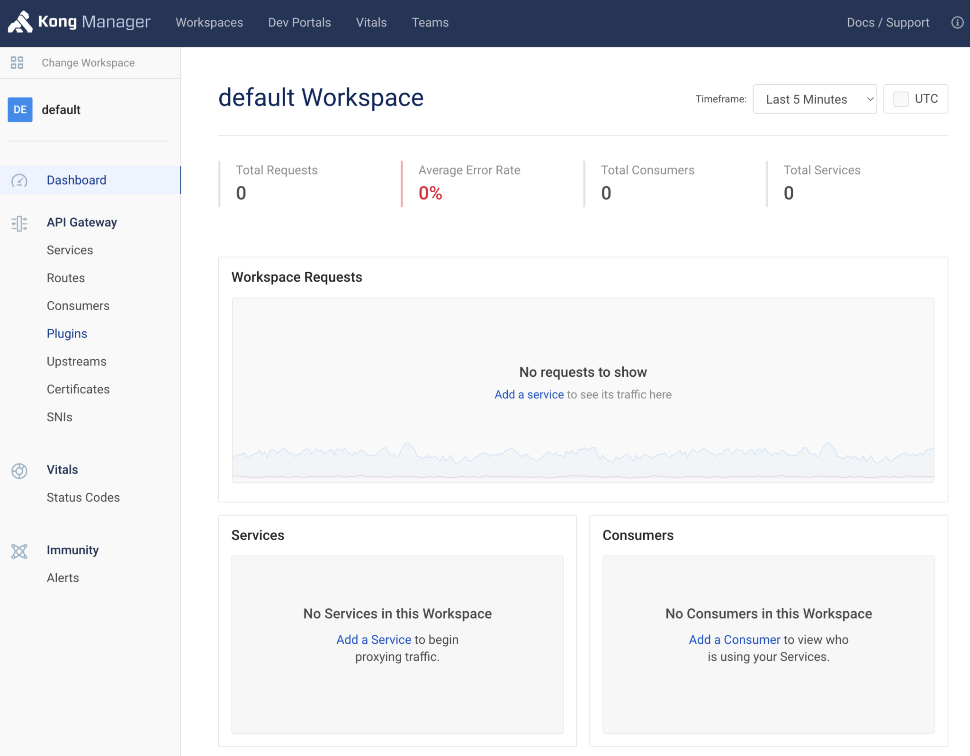The width and height of the screenshot is (970, 756).
Task: Switch to Dev Portals in the navigation
Action: (x=299, y=22)
